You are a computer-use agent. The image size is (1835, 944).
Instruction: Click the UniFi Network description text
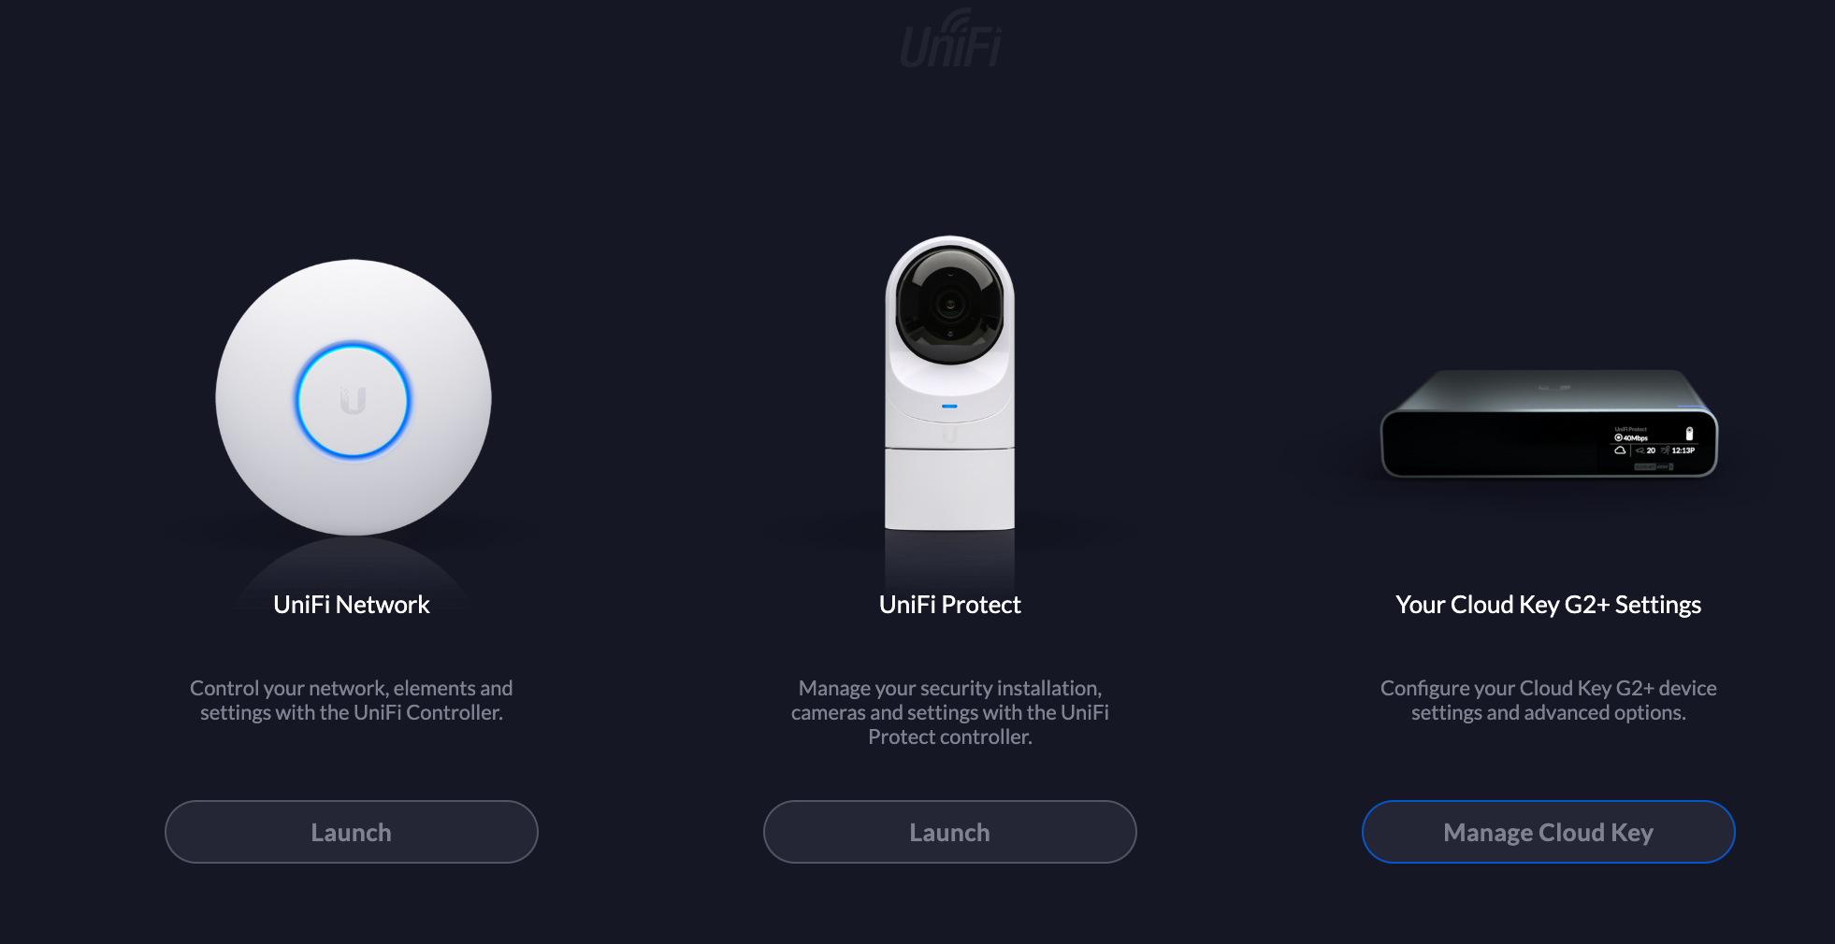[x=352, y=700]
